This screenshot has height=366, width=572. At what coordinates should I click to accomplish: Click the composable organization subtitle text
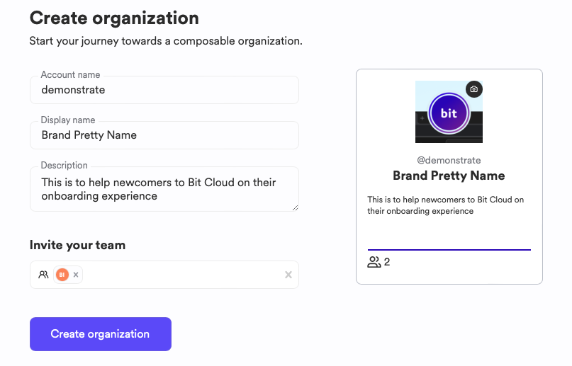pos(166,41)
